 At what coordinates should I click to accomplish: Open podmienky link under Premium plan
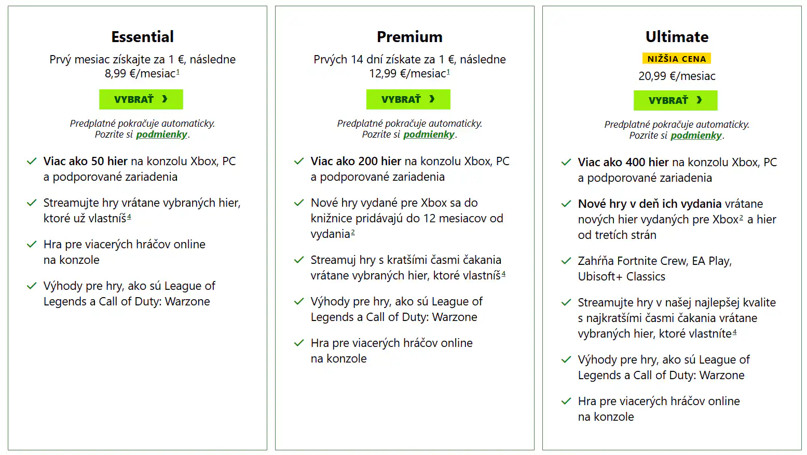429,135
